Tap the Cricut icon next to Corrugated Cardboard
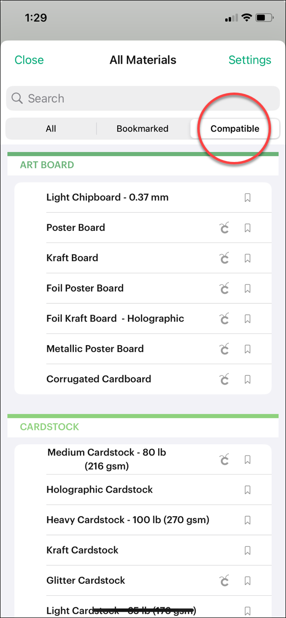Screen dimensions: 286x618 point(224,379)
